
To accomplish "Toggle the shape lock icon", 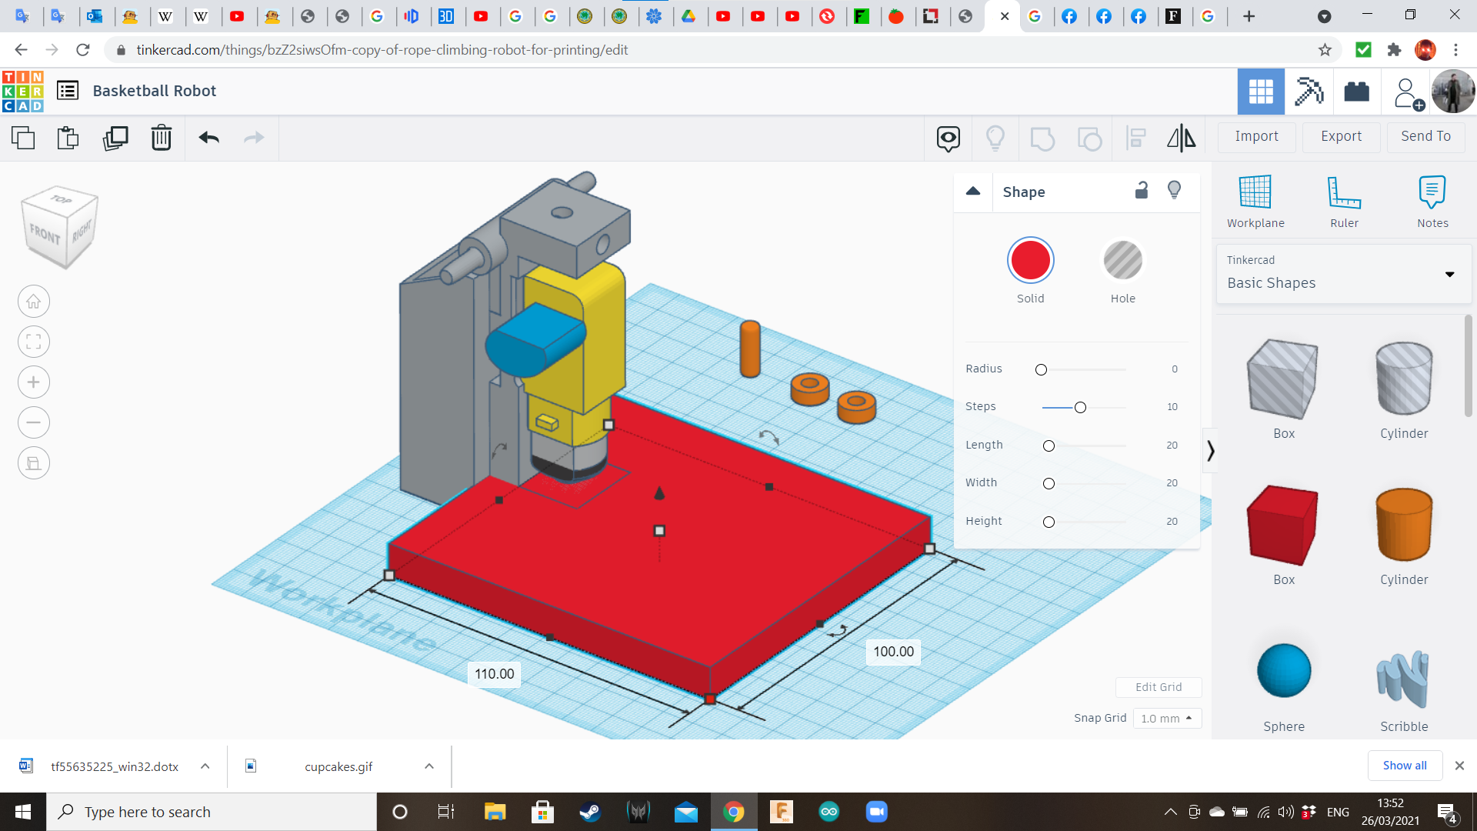I will [x=1142, y=191].
